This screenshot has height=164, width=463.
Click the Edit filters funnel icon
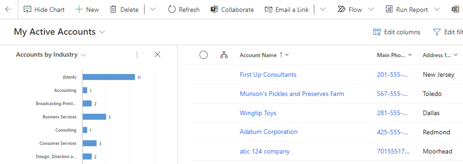[437, 32]
